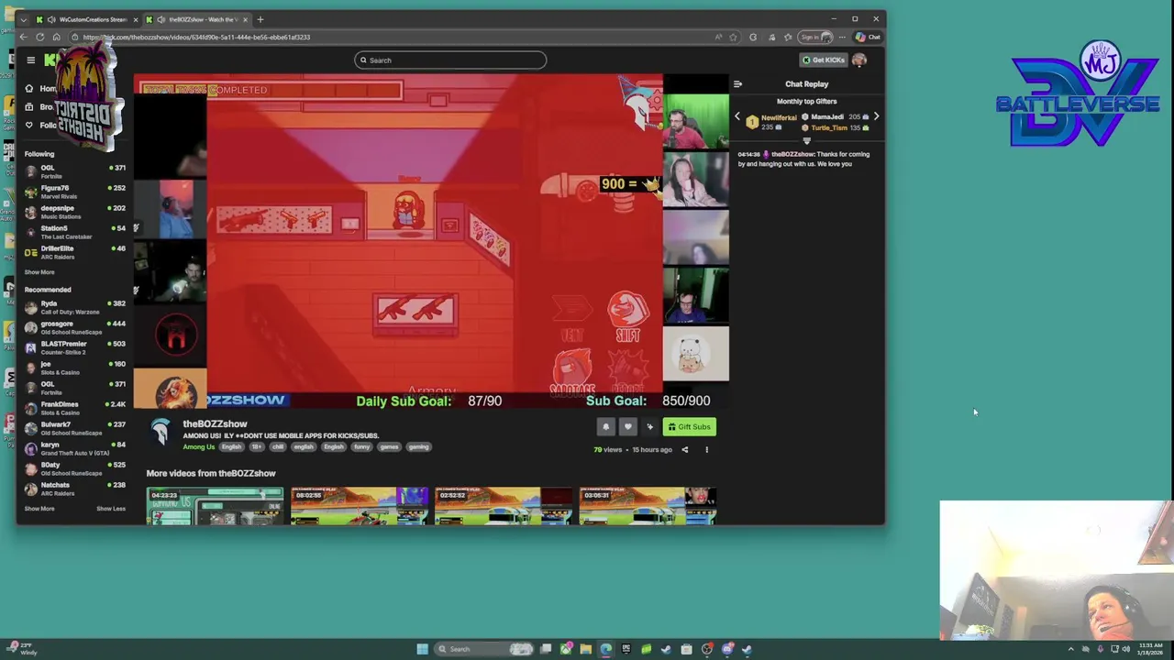
Task: Collapse Recommended list with Show Less
Action: click(111, 509)
